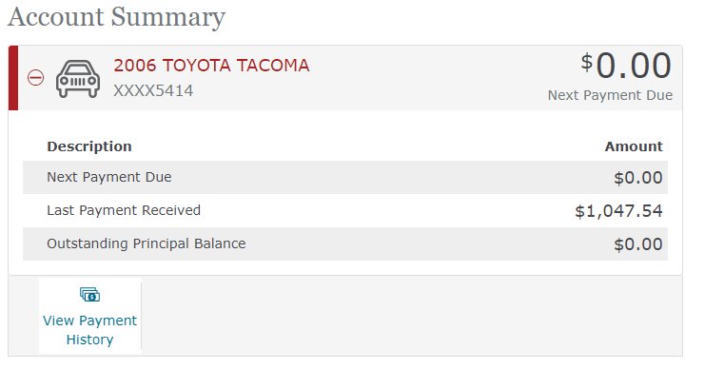Select the Last Payment Received row label
The height and width of the screenshot is (389, 705).
pos(124,210)
